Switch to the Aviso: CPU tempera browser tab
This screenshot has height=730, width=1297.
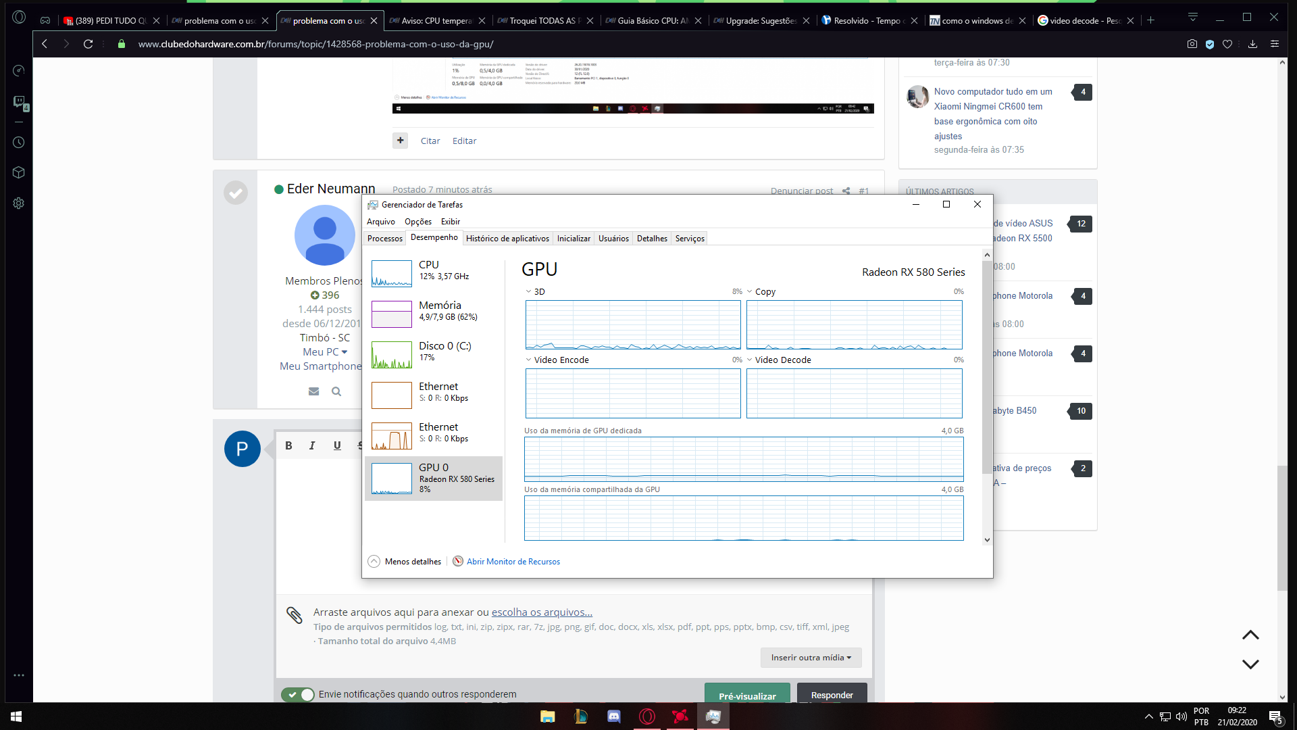click(436, 21)
